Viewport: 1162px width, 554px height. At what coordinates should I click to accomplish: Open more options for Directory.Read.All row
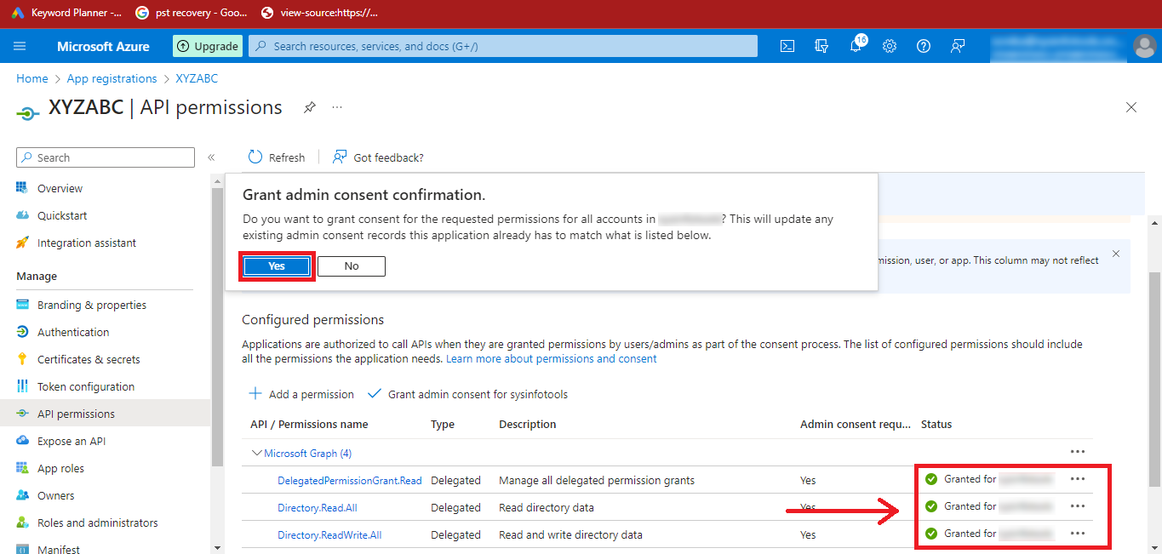coord(1078,506)
